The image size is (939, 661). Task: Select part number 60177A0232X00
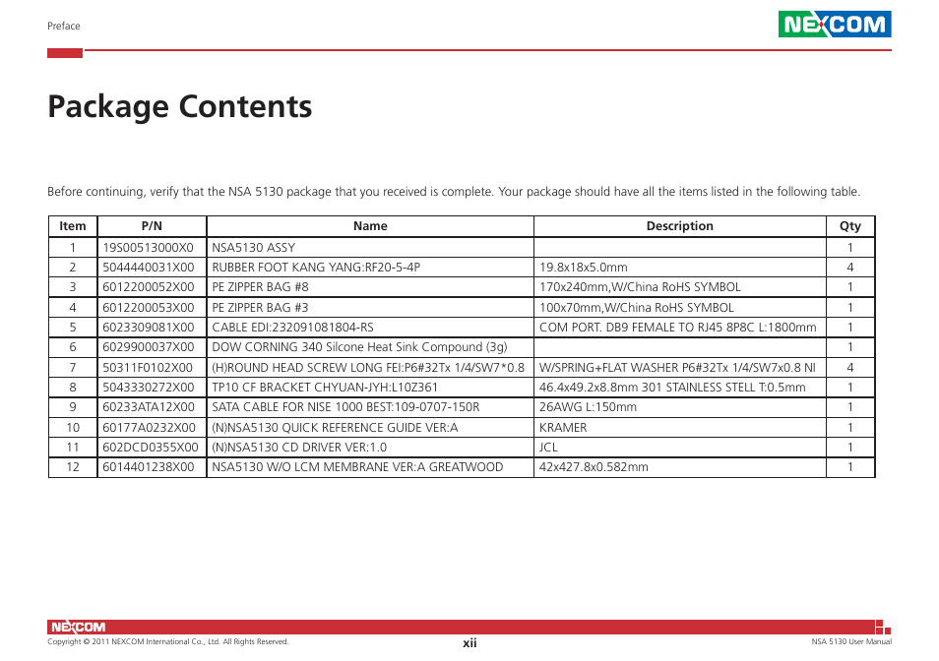149,428
